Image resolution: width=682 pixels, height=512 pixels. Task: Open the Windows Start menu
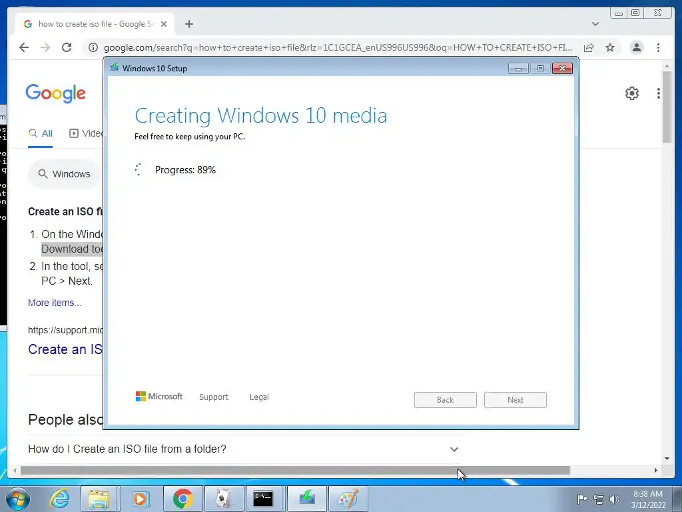pos(18,499)
